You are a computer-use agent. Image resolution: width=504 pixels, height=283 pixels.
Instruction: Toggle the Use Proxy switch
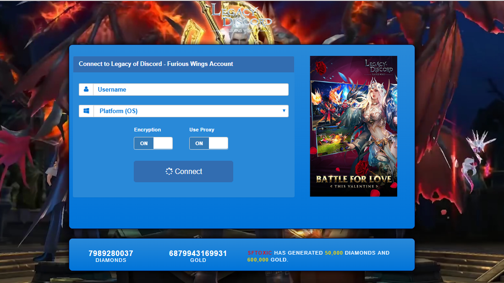[208, 143]
